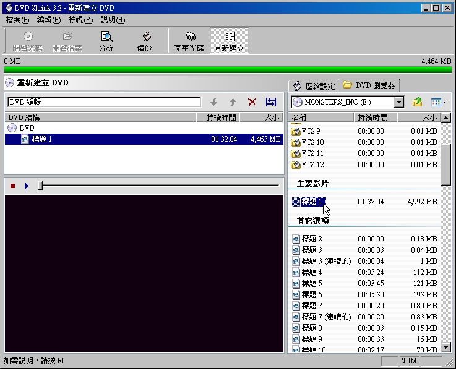Open the 編輯(E) menu

[x=49, y=20]
